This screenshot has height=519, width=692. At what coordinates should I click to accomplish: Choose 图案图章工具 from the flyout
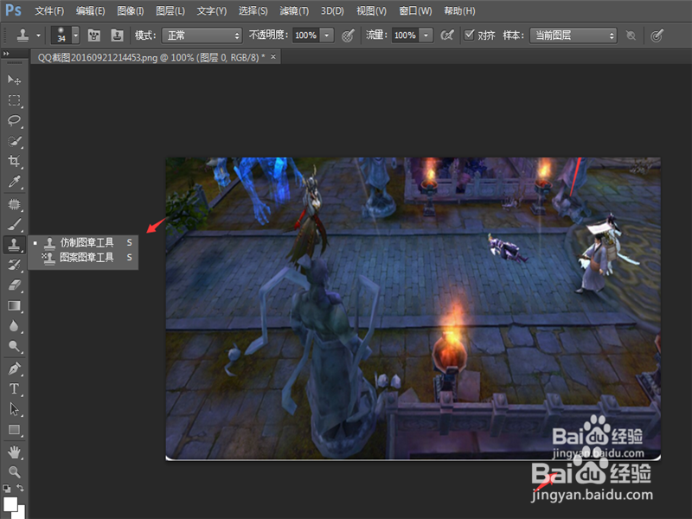coord(83,257)
